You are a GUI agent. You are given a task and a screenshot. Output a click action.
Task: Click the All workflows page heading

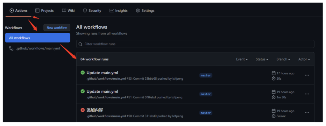[92, 27]
